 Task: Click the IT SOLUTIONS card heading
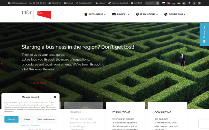(x=121, y=112)
